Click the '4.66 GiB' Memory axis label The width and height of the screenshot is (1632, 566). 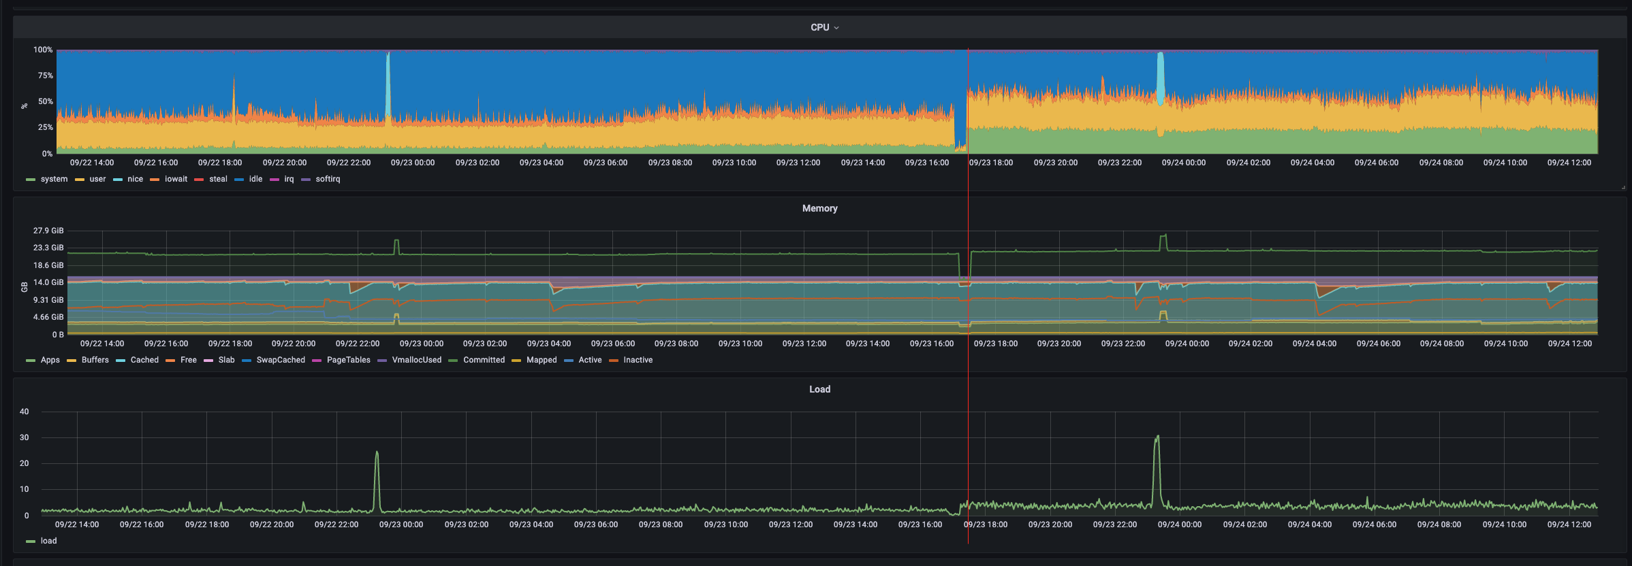point(48,317)
